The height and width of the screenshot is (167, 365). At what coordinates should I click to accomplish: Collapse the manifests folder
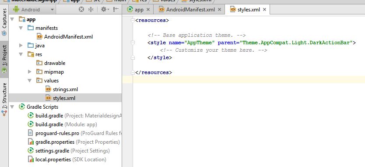(21, 28)
